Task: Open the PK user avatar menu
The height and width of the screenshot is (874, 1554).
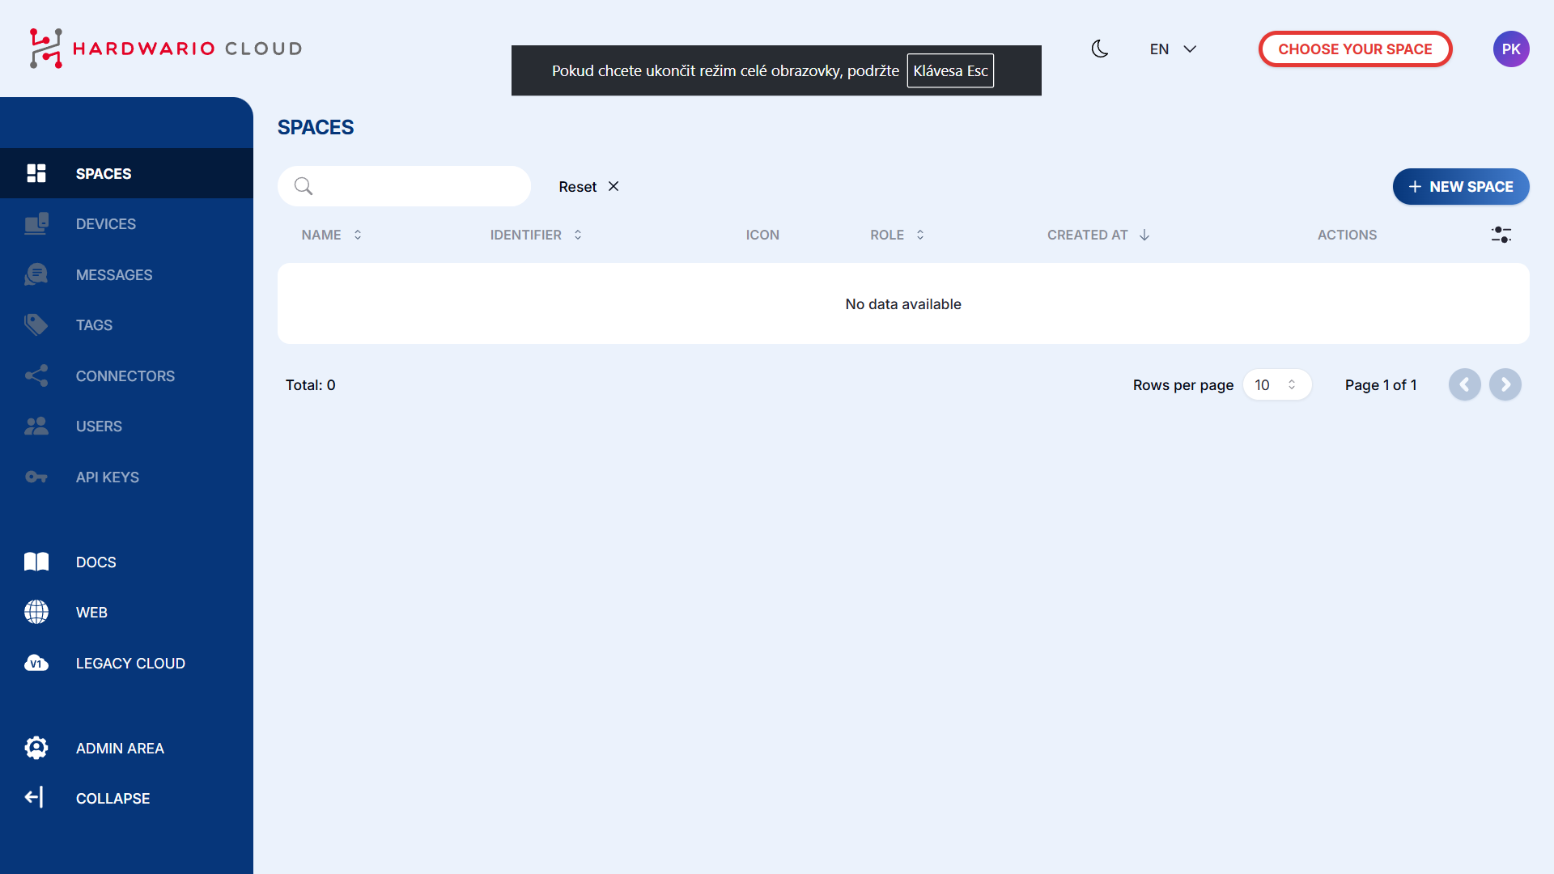Action: 1511,49
